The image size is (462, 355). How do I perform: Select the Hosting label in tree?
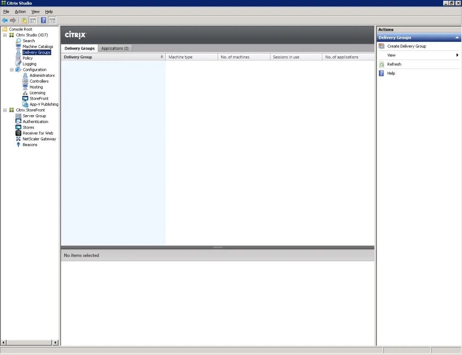[36, 87]
